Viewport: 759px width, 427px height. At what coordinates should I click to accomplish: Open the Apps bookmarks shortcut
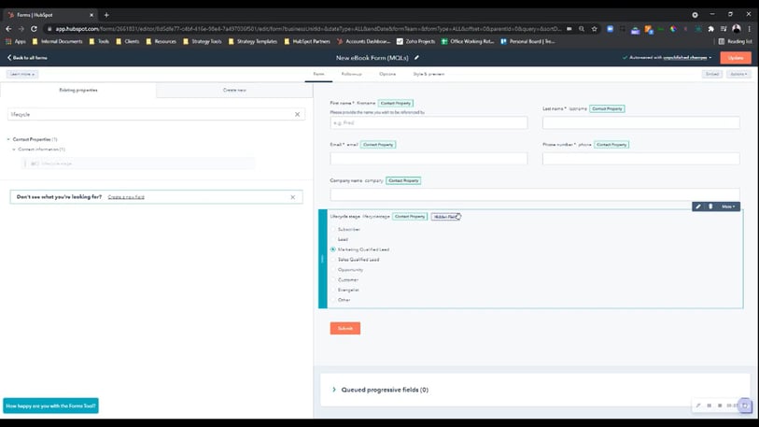pyautogui.click(x=16, y=42)
